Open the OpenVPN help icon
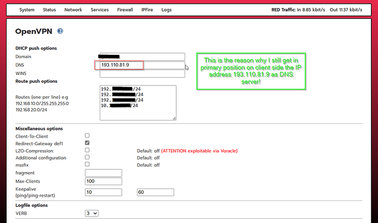The width and height of the screenshot is (378, 223). click(60, 31)
